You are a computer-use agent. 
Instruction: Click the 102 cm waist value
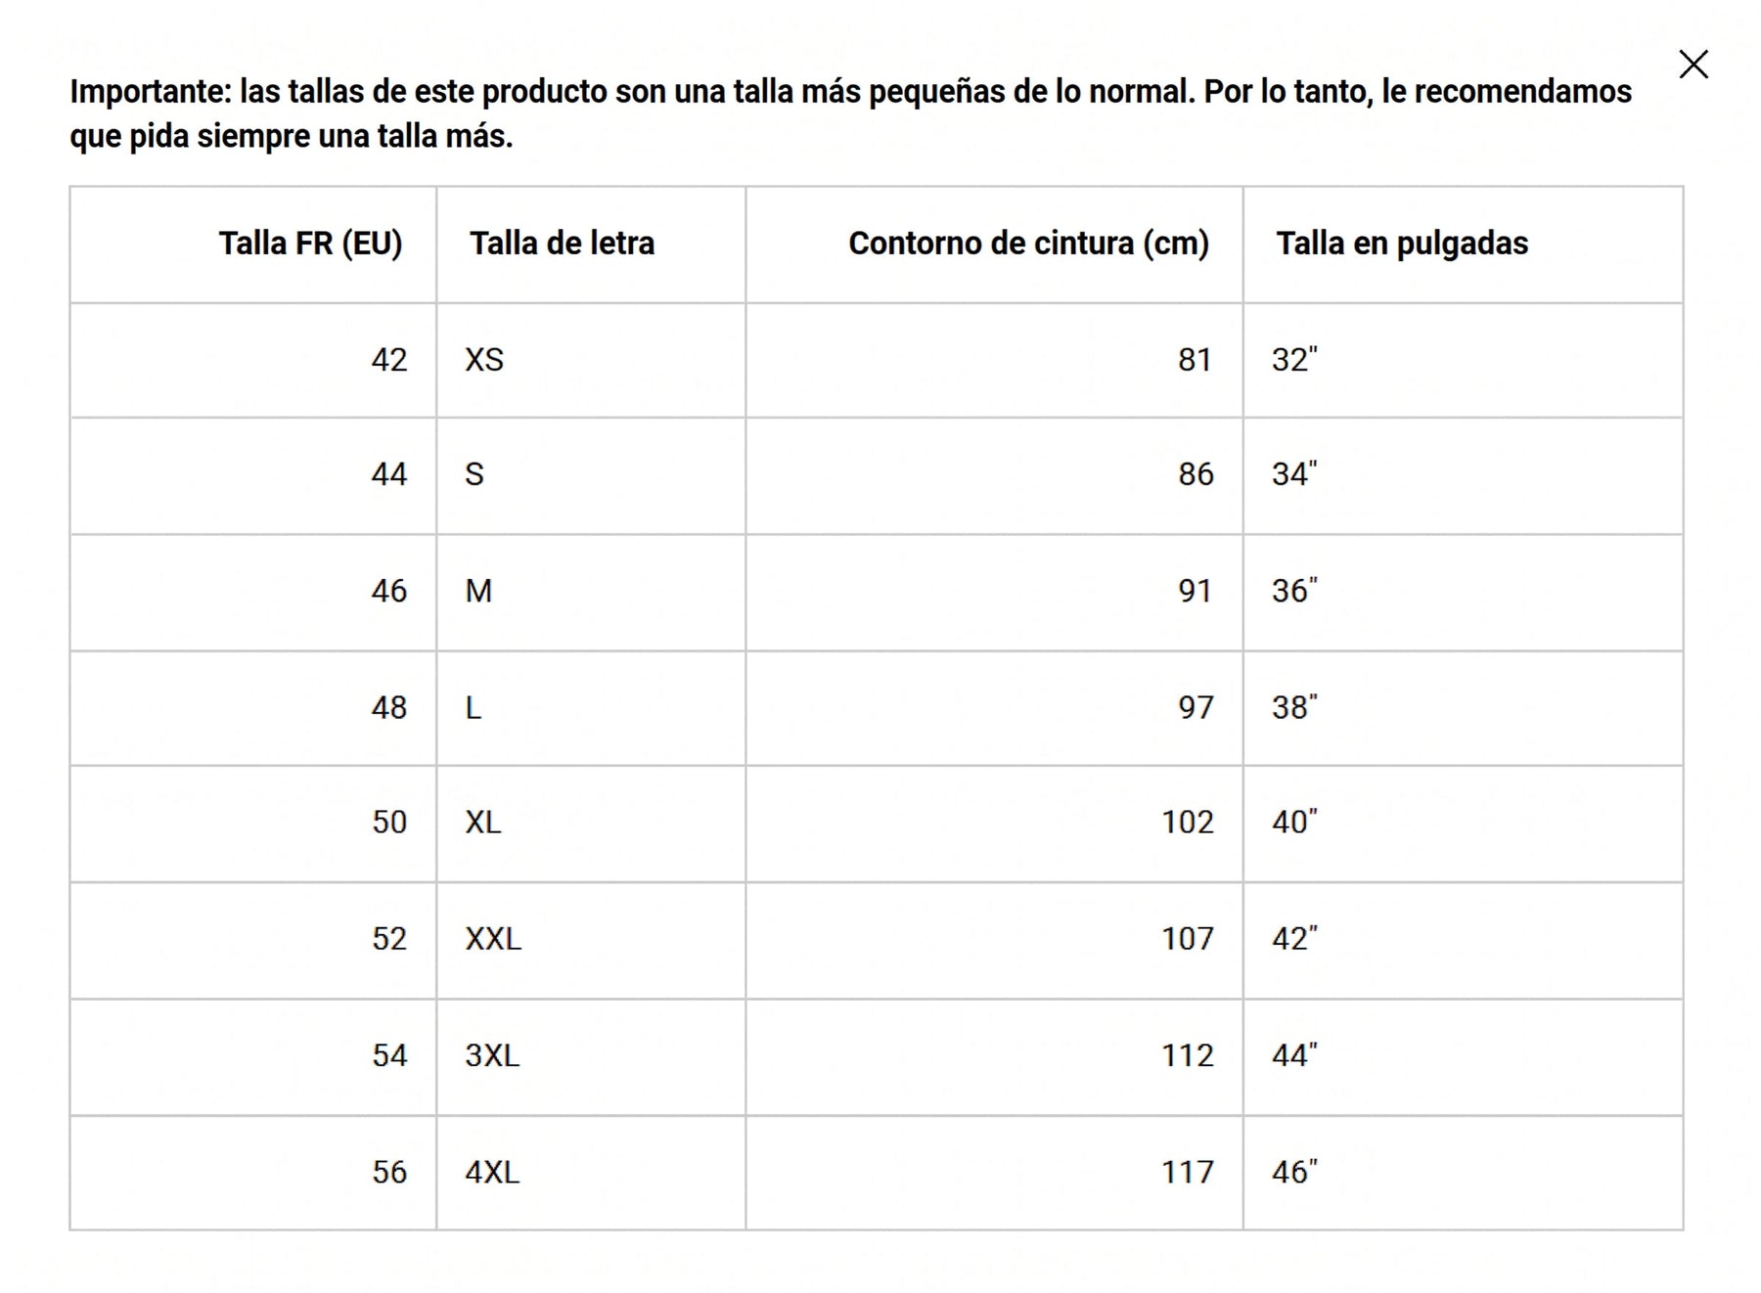tap(1188, 822)
